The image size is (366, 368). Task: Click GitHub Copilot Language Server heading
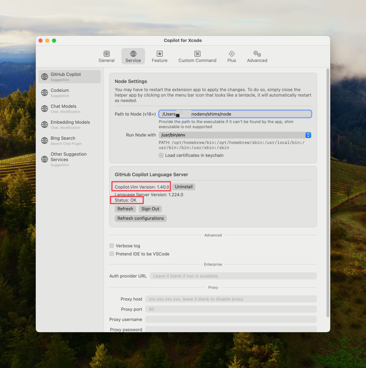coord(151,174)
